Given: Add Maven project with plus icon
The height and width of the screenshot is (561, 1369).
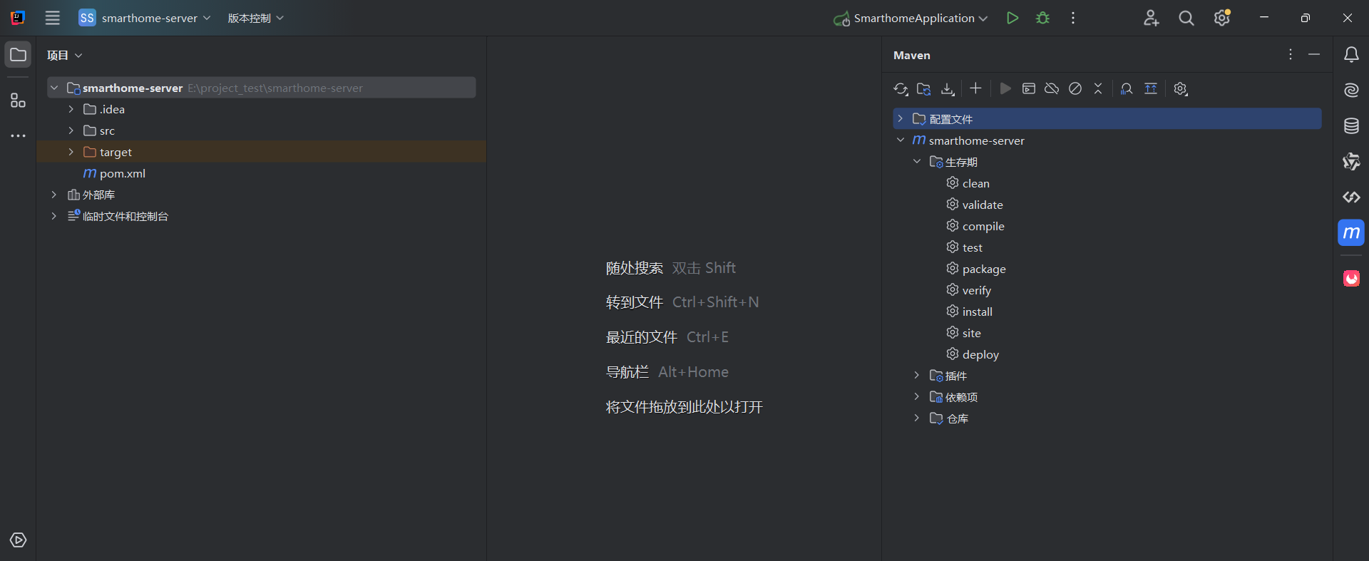Looking at the screenshot, I should [975, 88].
